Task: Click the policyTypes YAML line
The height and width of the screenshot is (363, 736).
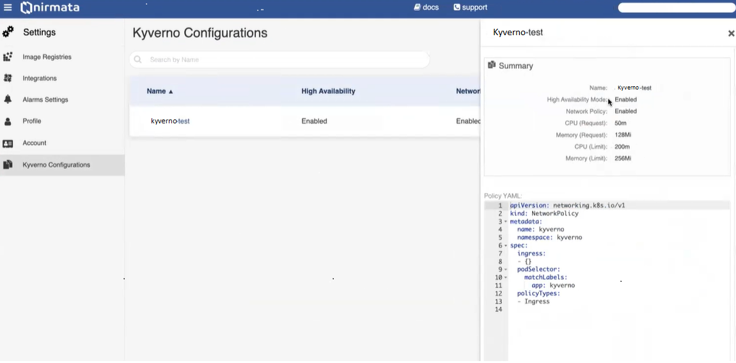Action: click(538, 293)
